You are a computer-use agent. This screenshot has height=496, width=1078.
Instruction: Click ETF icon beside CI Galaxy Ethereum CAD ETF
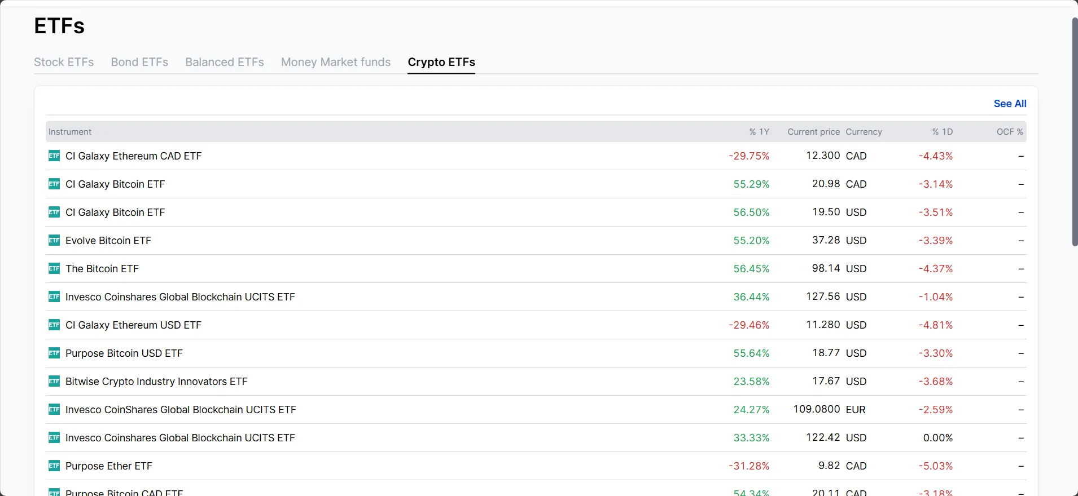coord(54,156)
